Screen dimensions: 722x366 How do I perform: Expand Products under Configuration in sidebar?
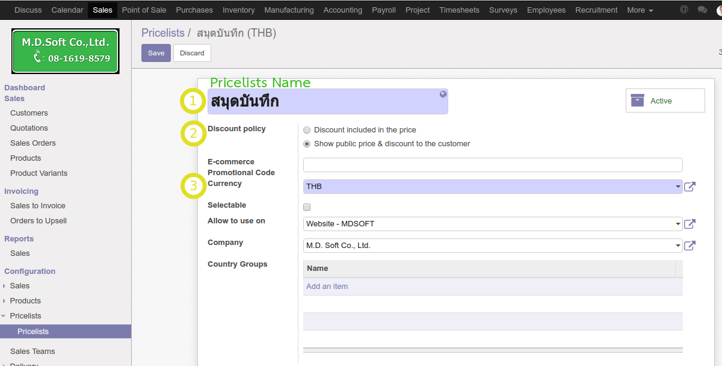[25, 301]
